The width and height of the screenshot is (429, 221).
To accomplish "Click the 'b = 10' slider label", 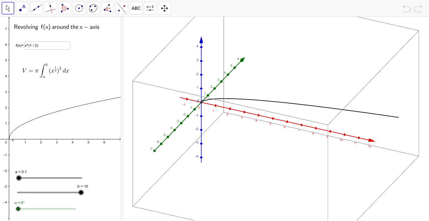I will pyautogui.click(x=83, y=186).
